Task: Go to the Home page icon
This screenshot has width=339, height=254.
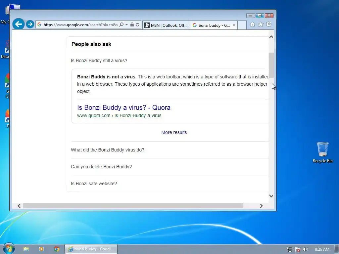Action: pyautogui.click(x=252, y=24)
